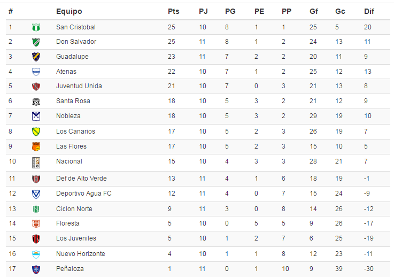Viewport: 394px width, 279px height.
Task: Click the Peñaloza team crest
Action: pos(36,269)
